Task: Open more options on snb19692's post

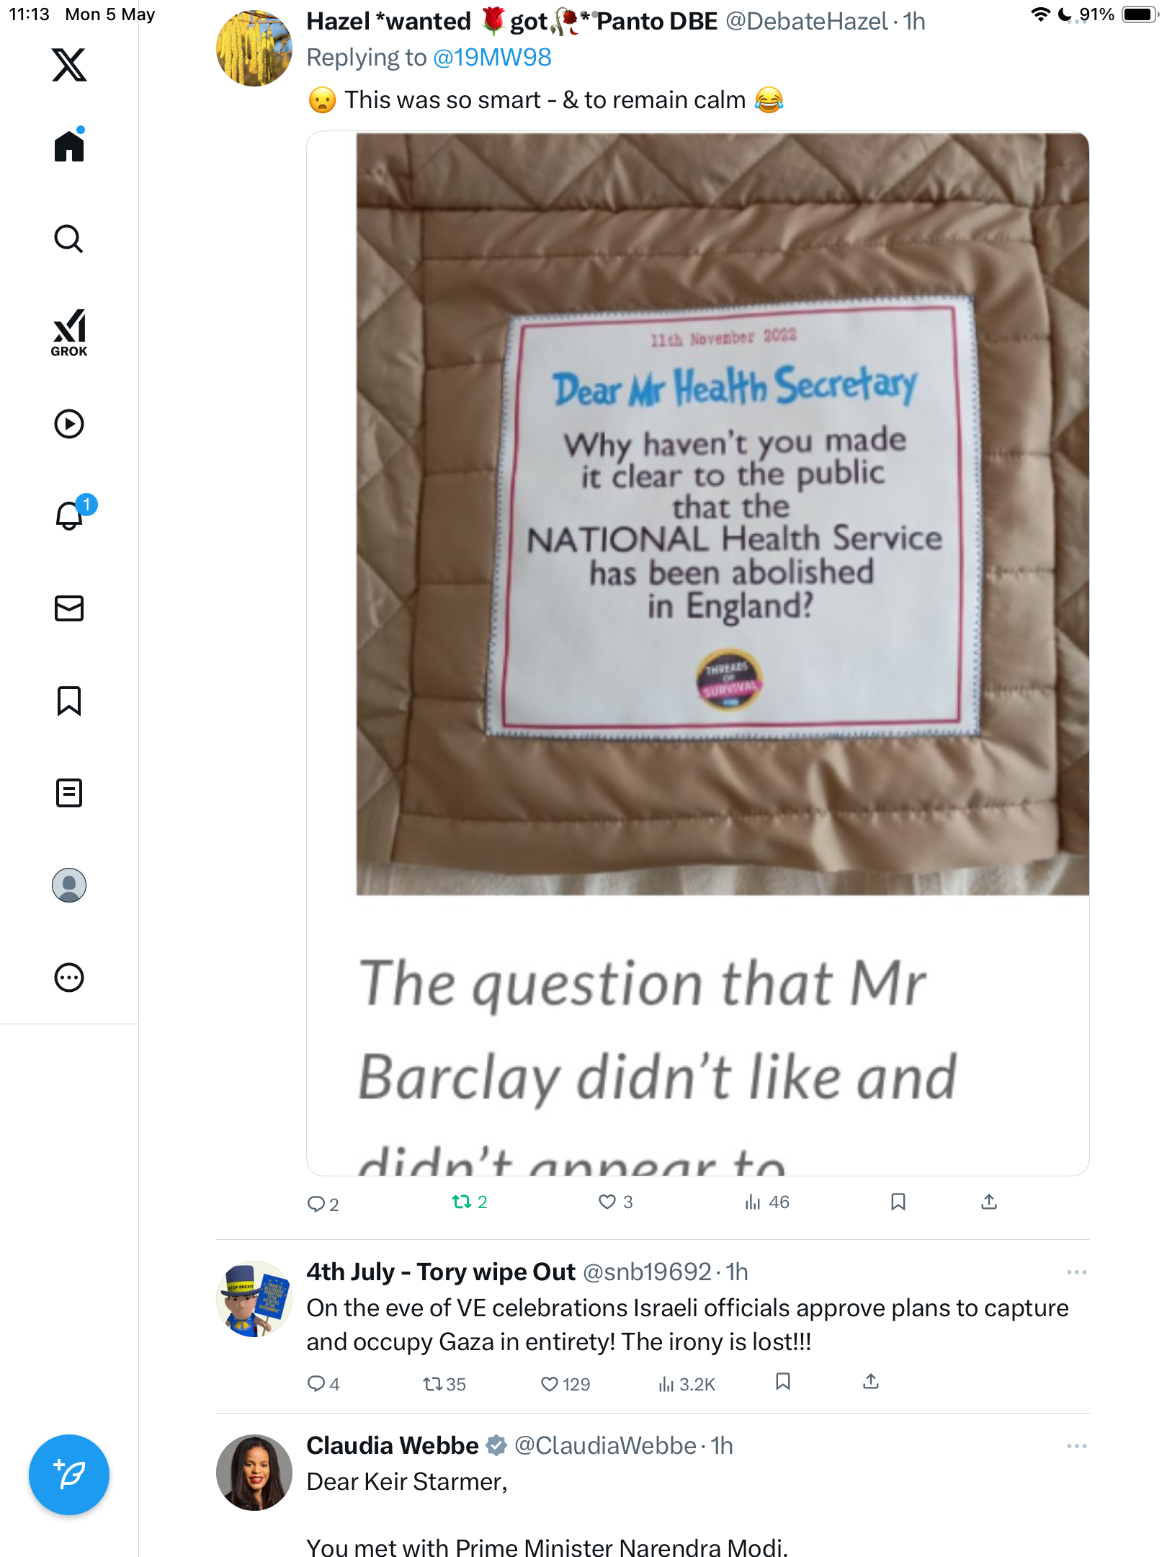Action: [x=1077, y=1272]
